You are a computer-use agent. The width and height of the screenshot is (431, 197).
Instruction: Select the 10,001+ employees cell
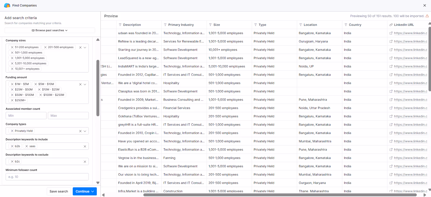tap(229, 50)
